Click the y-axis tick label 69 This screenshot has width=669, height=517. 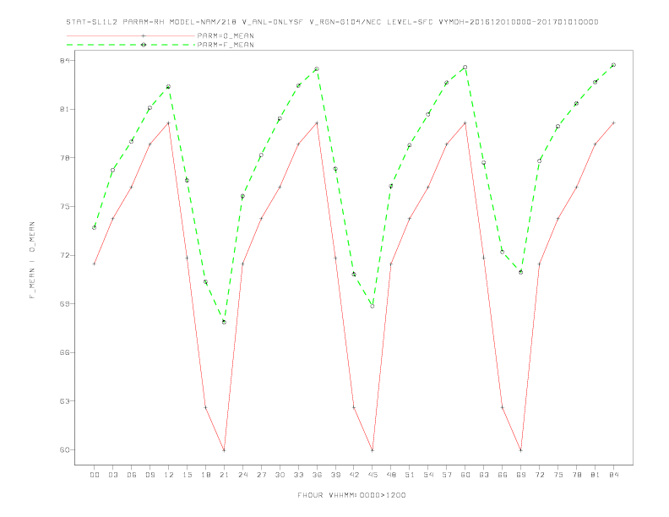pos(64,304)
